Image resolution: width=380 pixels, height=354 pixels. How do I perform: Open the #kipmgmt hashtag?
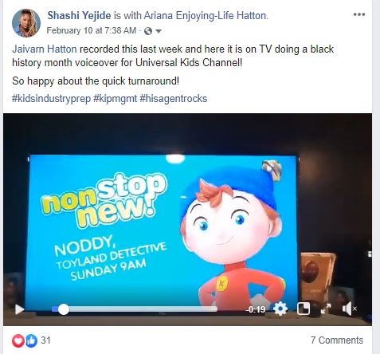click(x=115, y=99)
